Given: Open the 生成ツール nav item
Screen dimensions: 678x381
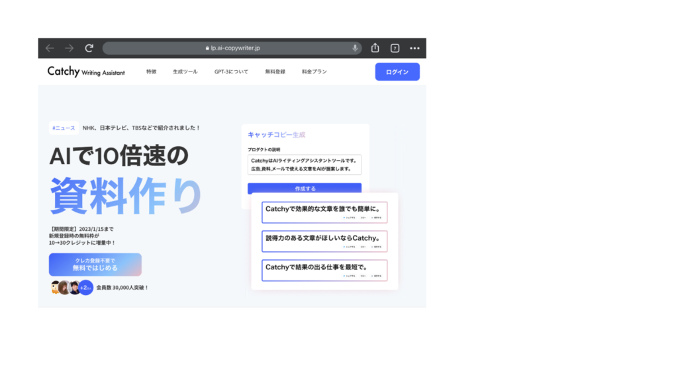Looking at the screenshot, I should click(185, 71).
